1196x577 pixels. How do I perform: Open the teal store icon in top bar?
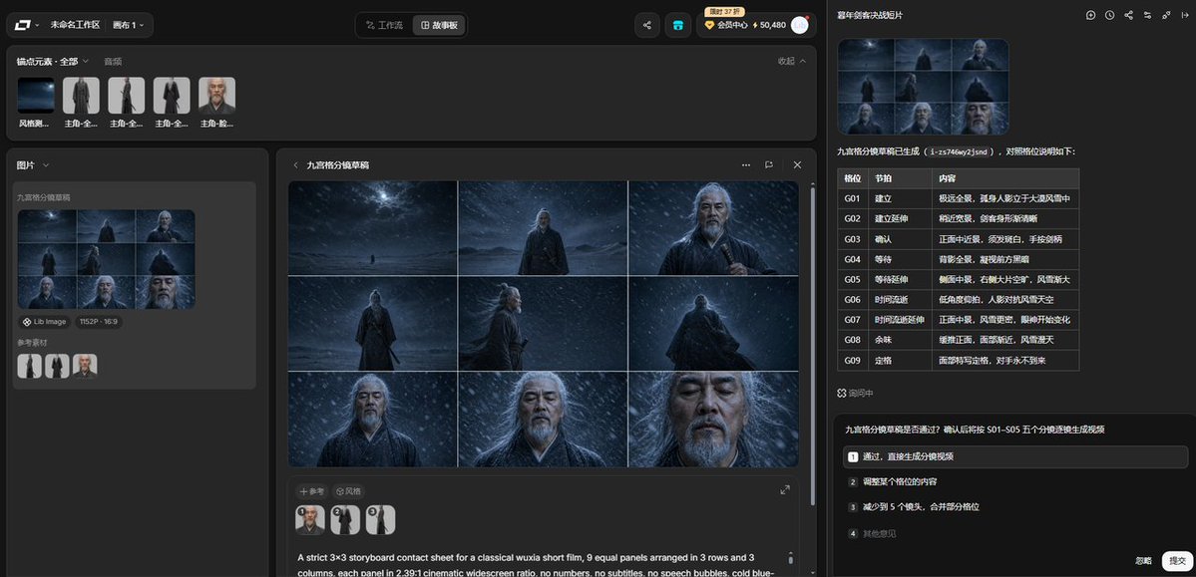pos(678,25)
